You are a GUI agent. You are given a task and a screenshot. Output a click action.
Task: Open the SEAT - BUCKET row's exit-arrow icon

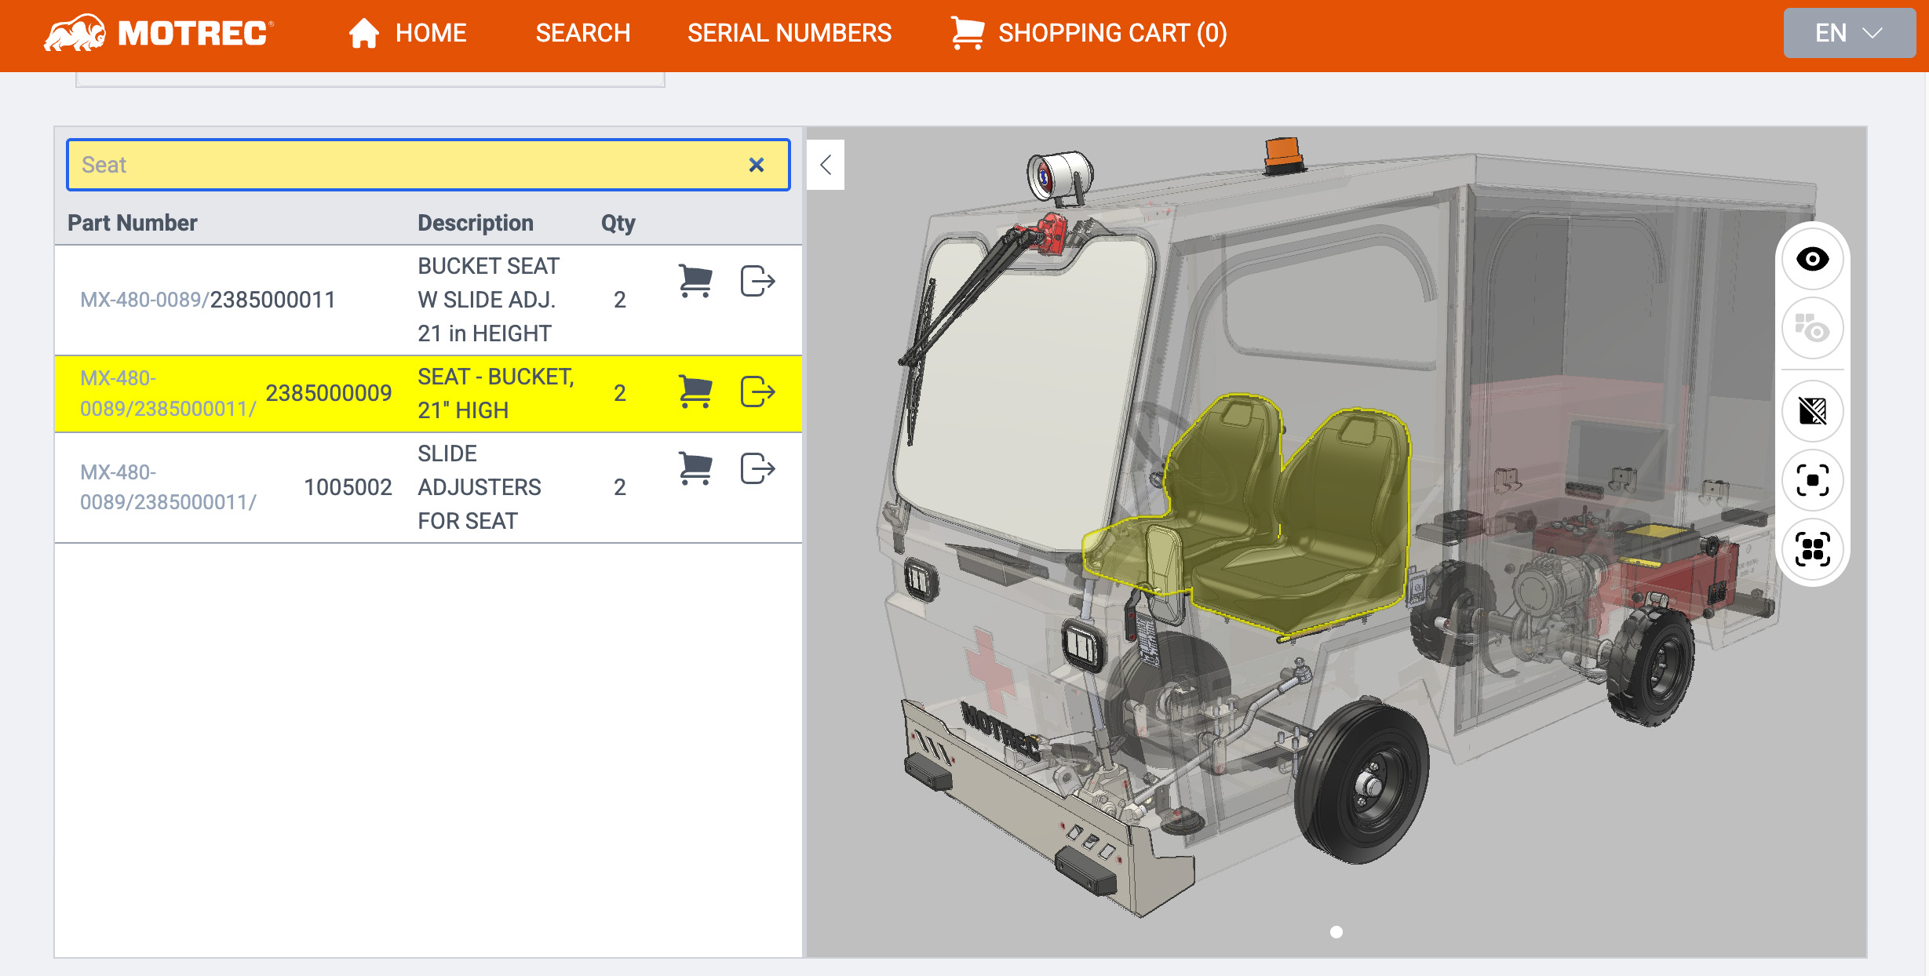(757, 391)
